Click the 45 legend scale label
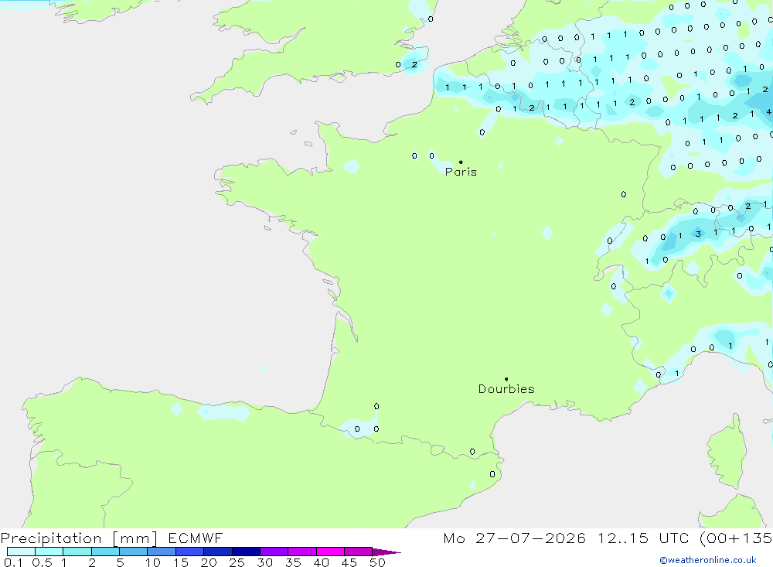 click(349, 562)
